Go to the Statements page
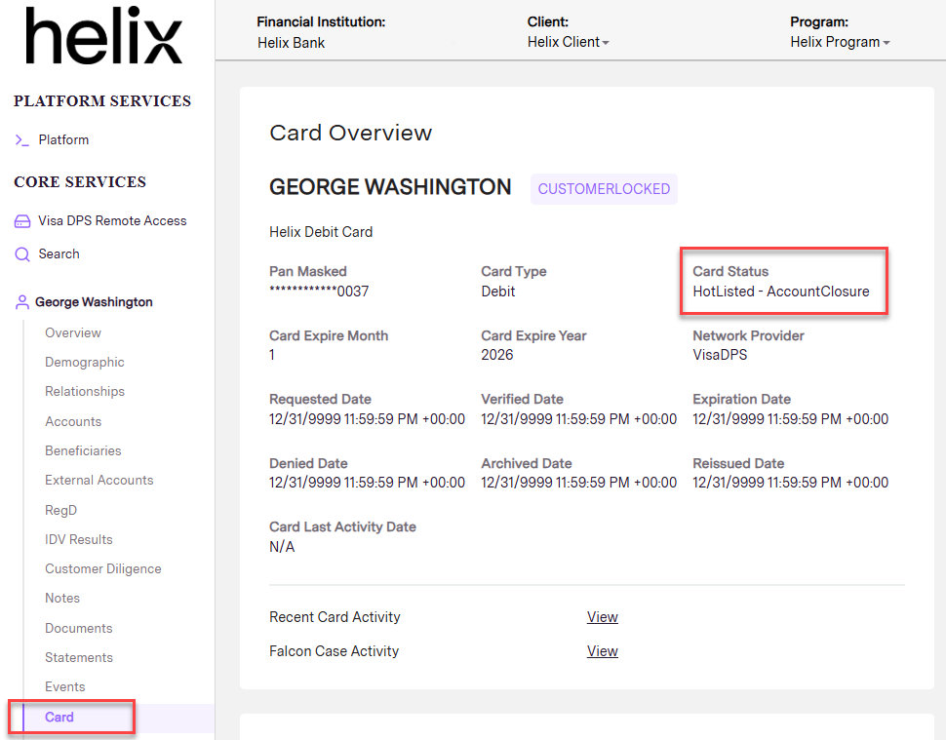This screenshot has width=946, height=740. pos(79,657)
